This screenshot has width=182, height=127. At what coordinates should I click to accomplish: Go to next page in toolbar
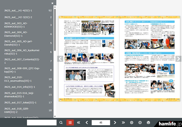point(115,122)
